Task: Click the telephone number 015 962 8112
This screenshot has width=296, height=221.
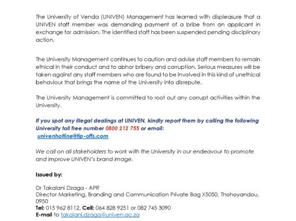Action: (x=63, y=208)
